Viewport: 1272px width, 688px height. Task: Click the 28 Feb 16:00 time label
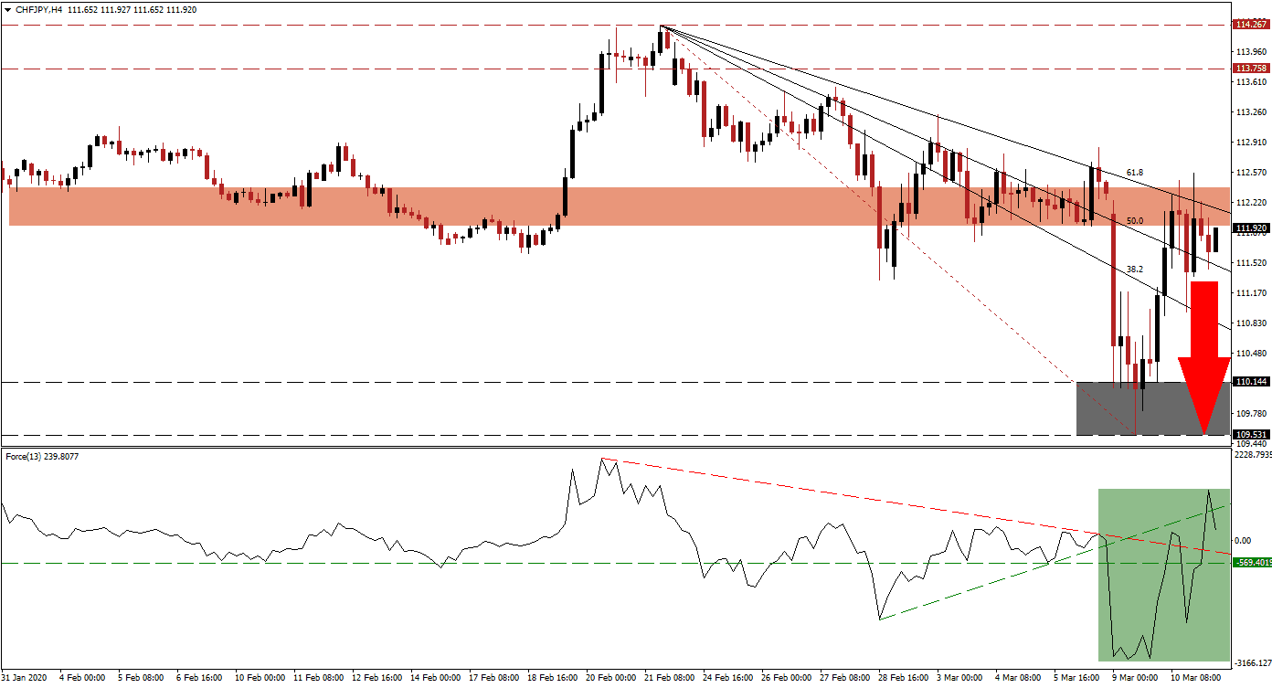coord(904,679)
